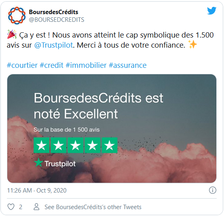
Task: Open the @Trustpilot mention link
Action: point(53,45)
